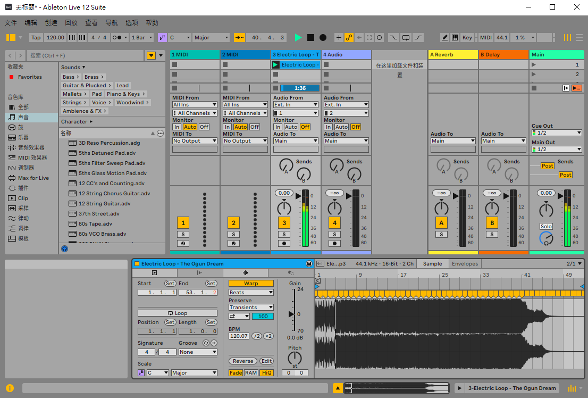Click the Bass sound filter tag

[71, 77]
